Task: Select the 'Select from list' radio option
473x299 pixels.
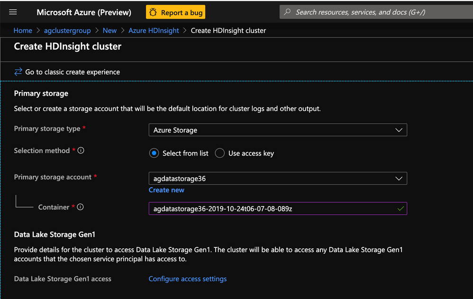Action: tap(154, 154)
